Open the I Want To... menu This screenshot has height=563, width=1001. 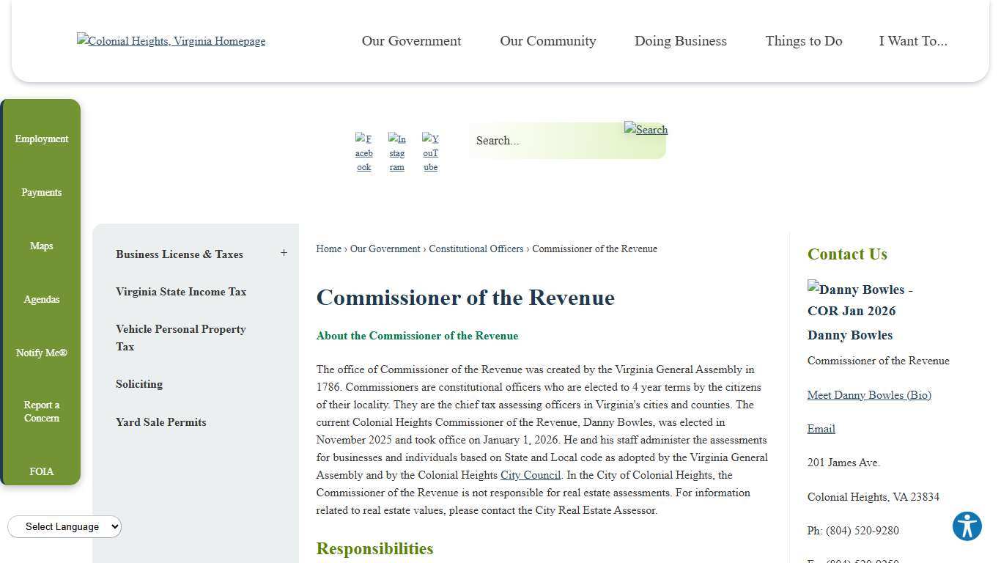click(x=913, y=41)
